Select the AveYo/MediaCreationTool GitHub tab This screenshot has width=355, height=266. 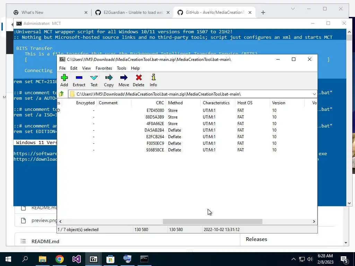click(215, 12)
